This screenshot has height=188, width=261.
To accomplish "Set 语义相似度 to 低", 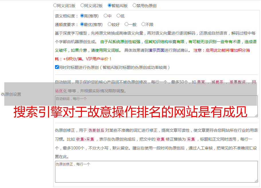I will [118, 16].
